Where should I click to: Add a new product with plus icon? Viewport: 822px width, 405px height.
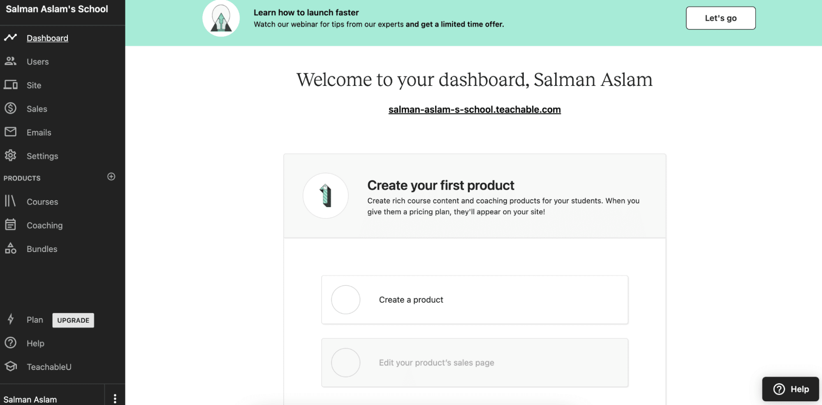(x=111, y=177)
